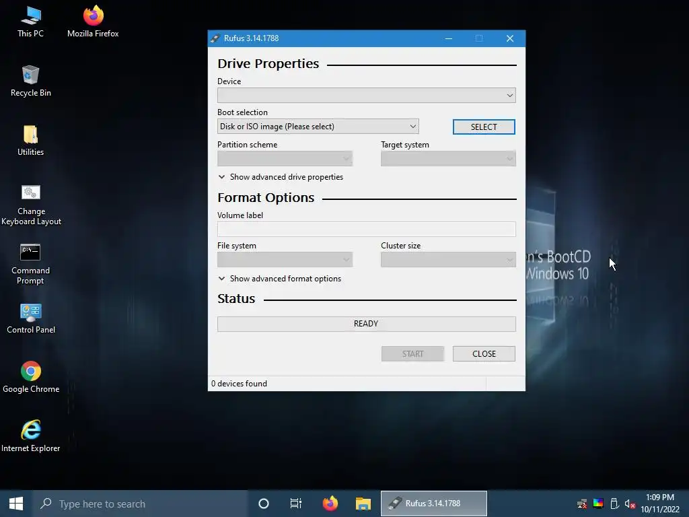
Task: Open Control Panel desktop icon
Action: pos(31,318)
